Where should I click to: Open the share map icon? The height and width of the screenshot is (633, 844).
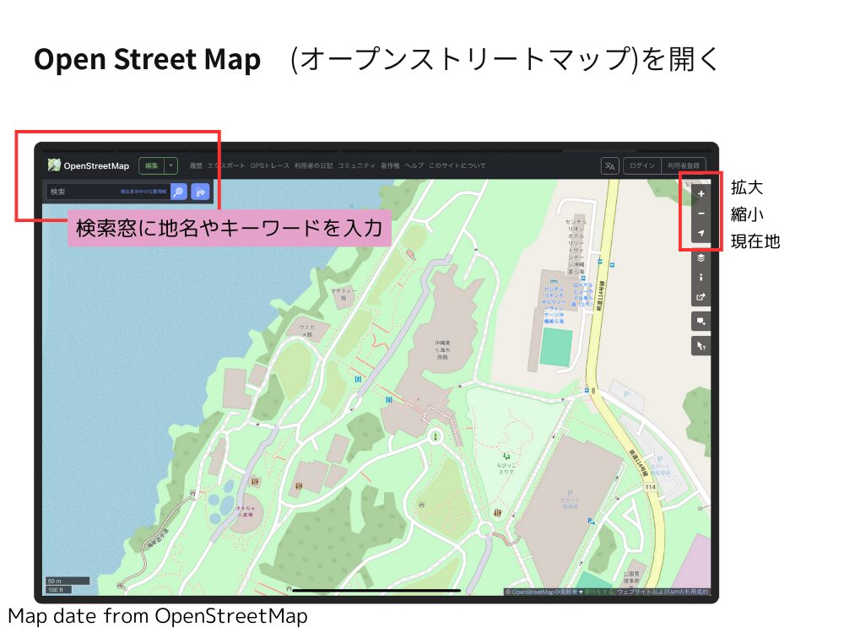(701, 298)
